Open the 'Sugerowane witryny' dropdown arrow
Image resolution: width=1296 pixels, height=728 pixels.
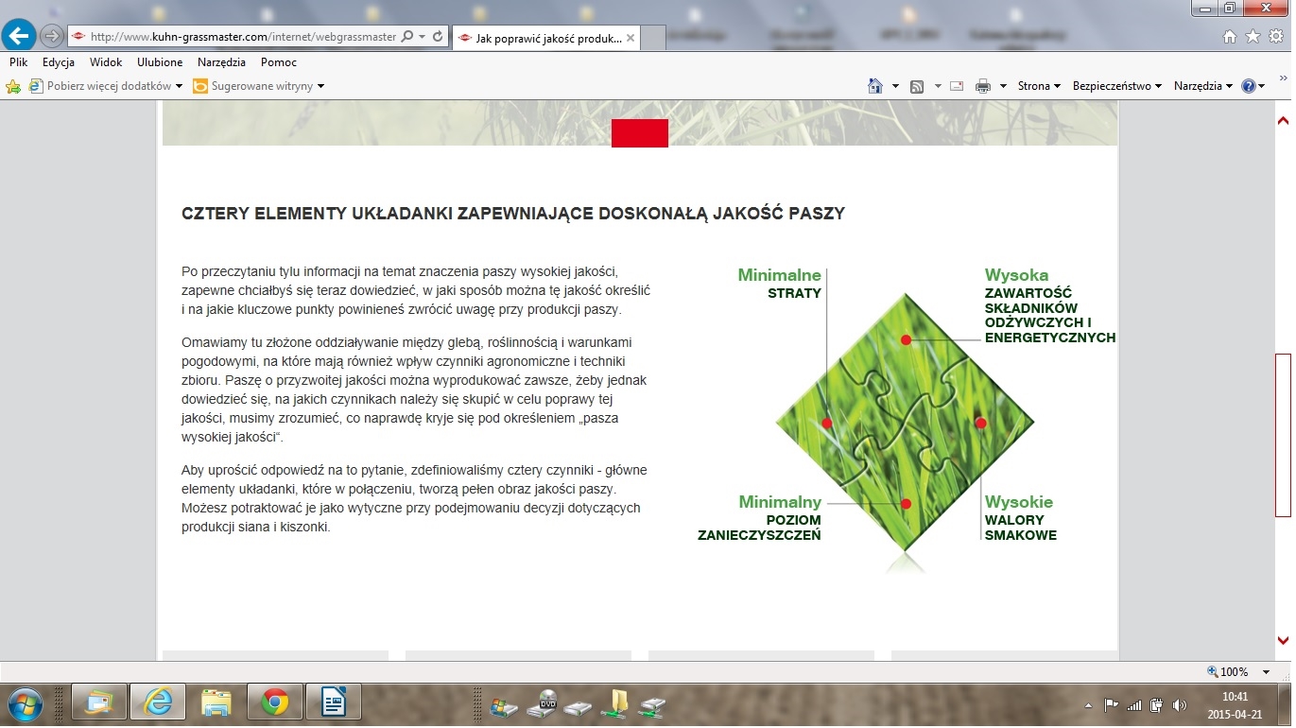pyautogui.click(x=320, y=86)
